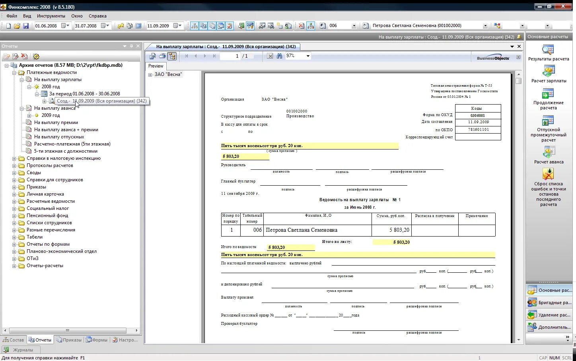This screenshot has width=576, height=361.
Task: Click the horizontal scrollbar in Отчеты panel
Action: 68,330
